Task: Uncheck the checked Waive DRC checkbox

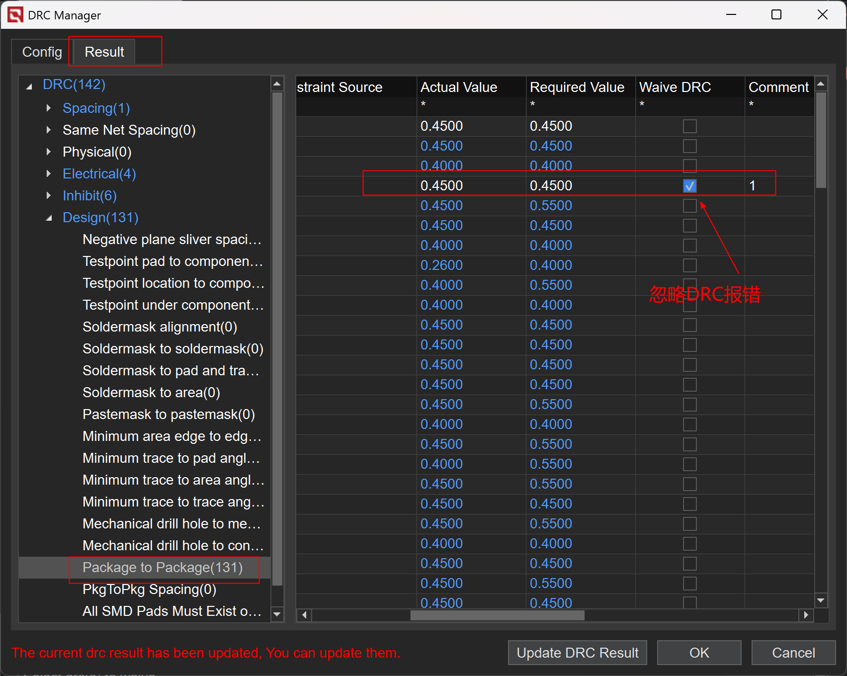Action: click(x=689, y=186)
